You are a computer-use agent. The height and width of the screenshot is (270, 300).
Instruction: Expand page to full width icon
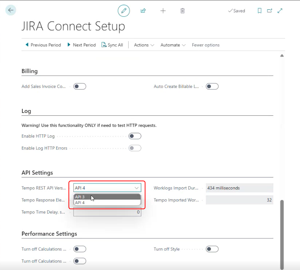coord(280,11)
